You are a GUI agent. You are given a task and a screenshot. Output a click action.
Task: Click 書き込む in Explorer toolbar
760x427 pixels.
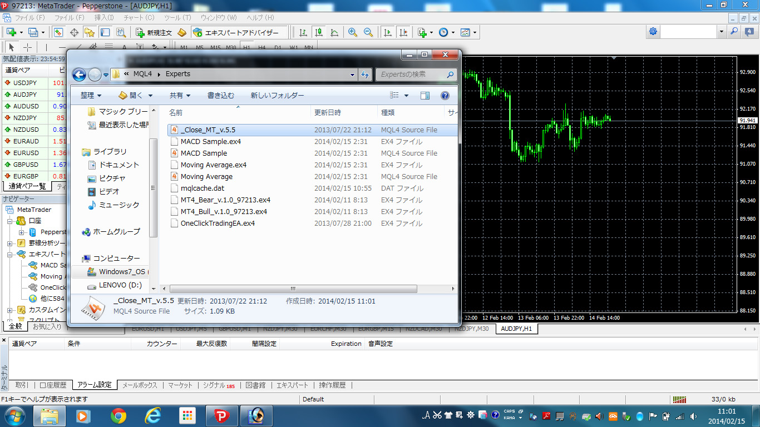(x=221, y=96)
